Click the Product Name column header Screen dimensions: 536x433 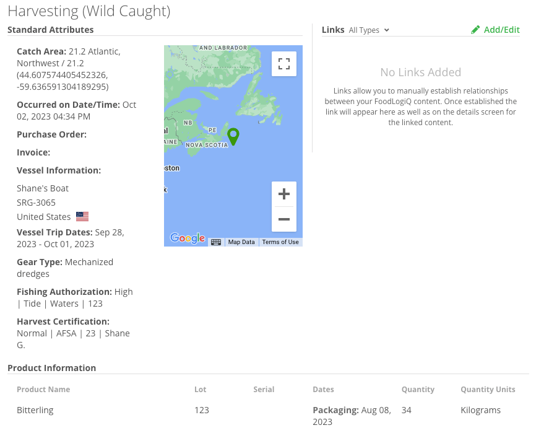click(x=43, y=389)
